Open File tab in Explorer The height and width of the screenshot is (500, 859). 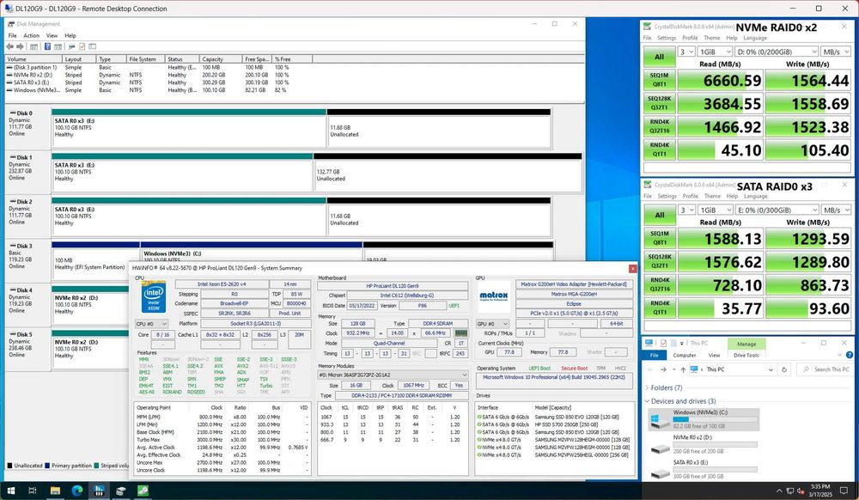tap(654, 356)
